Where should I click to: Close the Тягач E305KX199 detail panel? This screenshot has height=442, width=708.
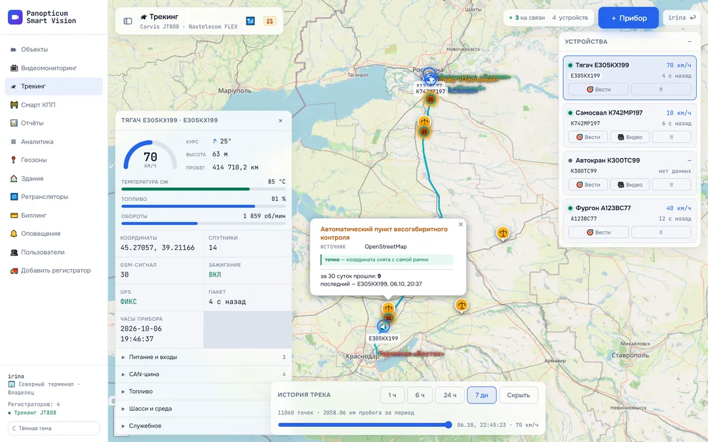(281, 120)
